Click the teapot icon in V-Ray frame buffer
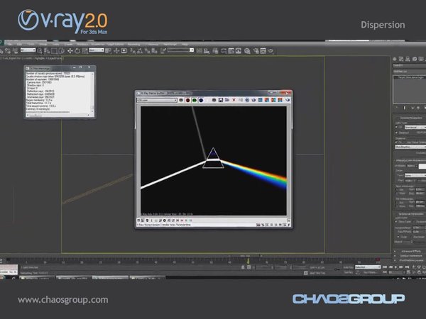426x319 pixels. pos(287,100)
